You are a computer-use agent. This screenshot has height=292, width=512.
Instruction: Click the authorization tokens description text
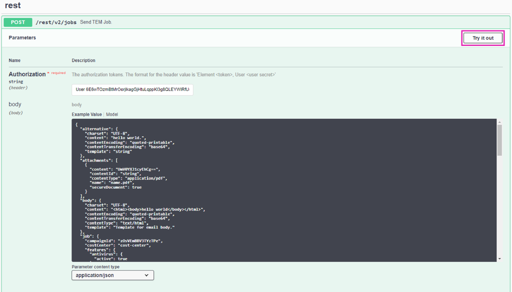tap(173, 74)
